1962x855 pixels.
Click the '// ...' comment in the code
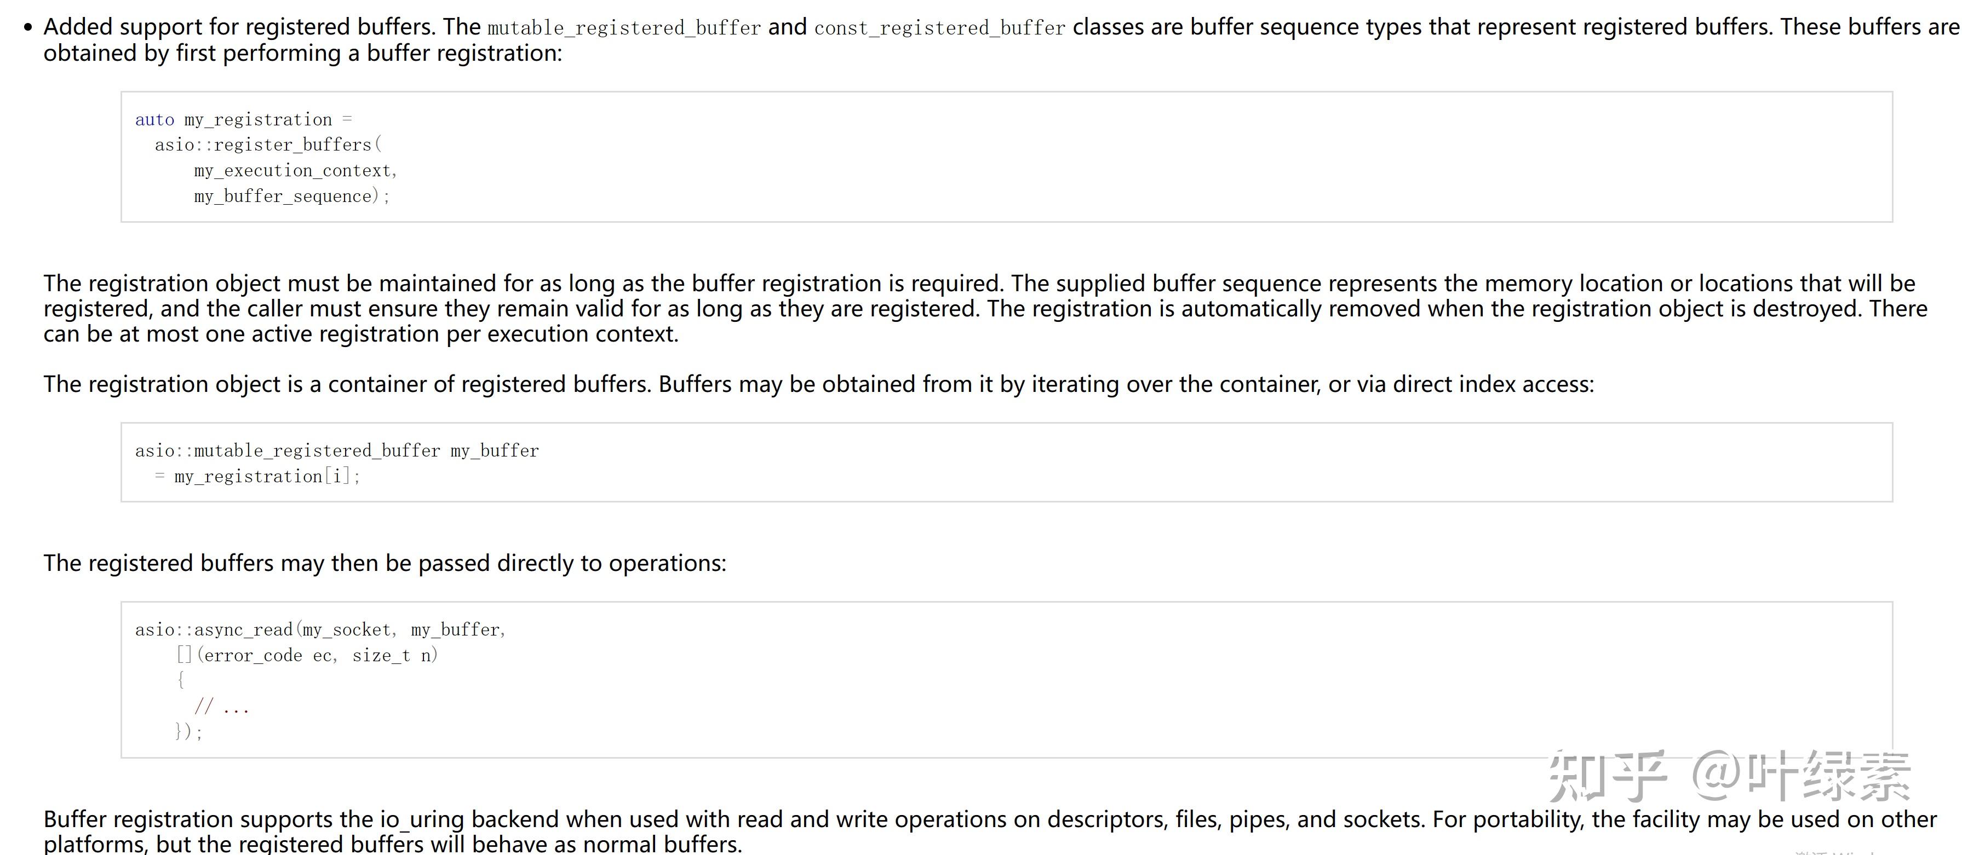(x=222, y=707)
